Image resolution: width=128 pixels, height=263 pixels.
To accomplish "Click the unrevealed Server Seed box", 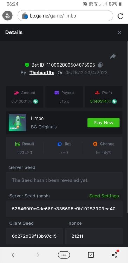I will click(64, 180).
